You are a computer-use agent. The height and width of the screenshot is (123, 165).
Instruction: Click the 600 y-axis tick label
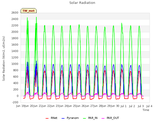(16, 77)
